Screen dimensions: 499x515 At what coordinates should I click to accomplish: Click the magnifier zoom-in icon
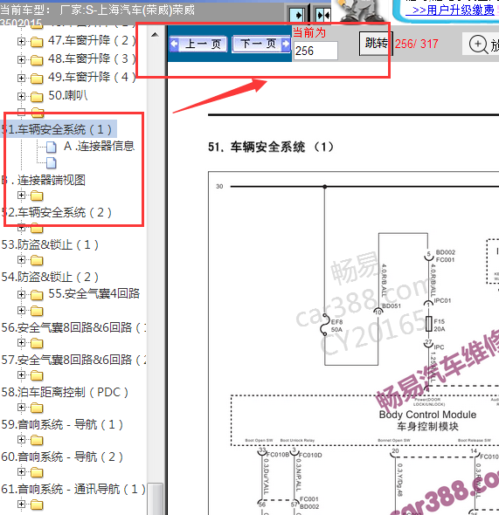click(478, 45)
